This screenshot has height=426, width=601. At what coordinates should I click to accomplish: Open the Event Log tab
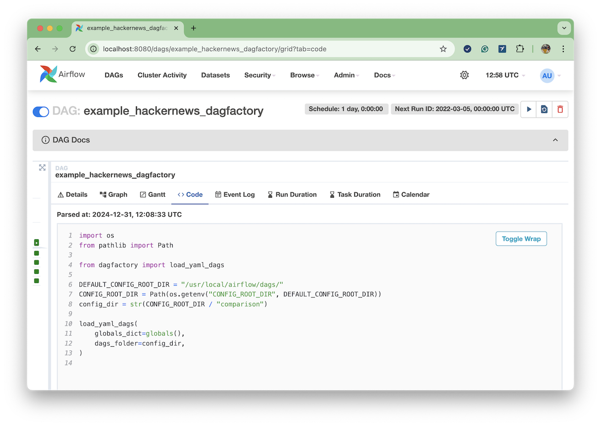click(235, 194)
